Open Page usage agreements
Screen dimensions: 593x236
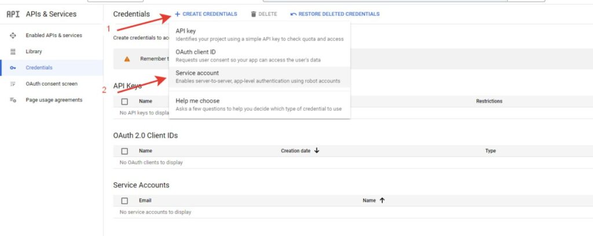54,100
